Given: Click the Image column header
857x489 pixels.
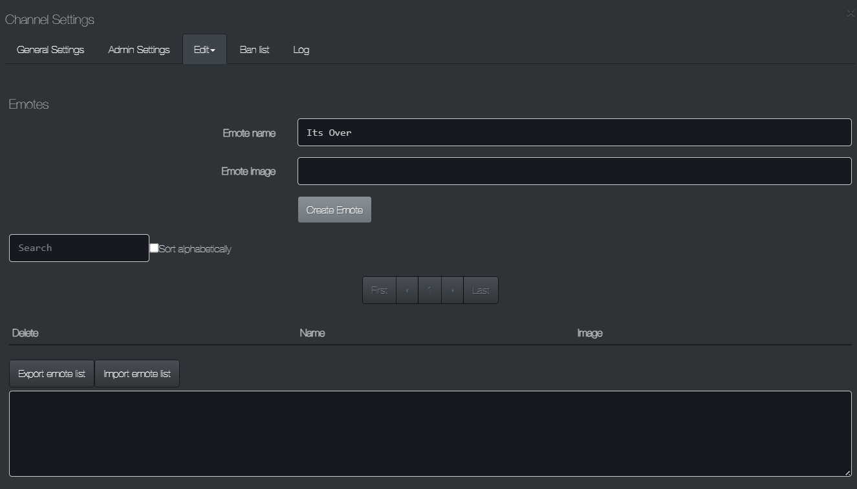Looking at the screenshot, I should point(590,333).
